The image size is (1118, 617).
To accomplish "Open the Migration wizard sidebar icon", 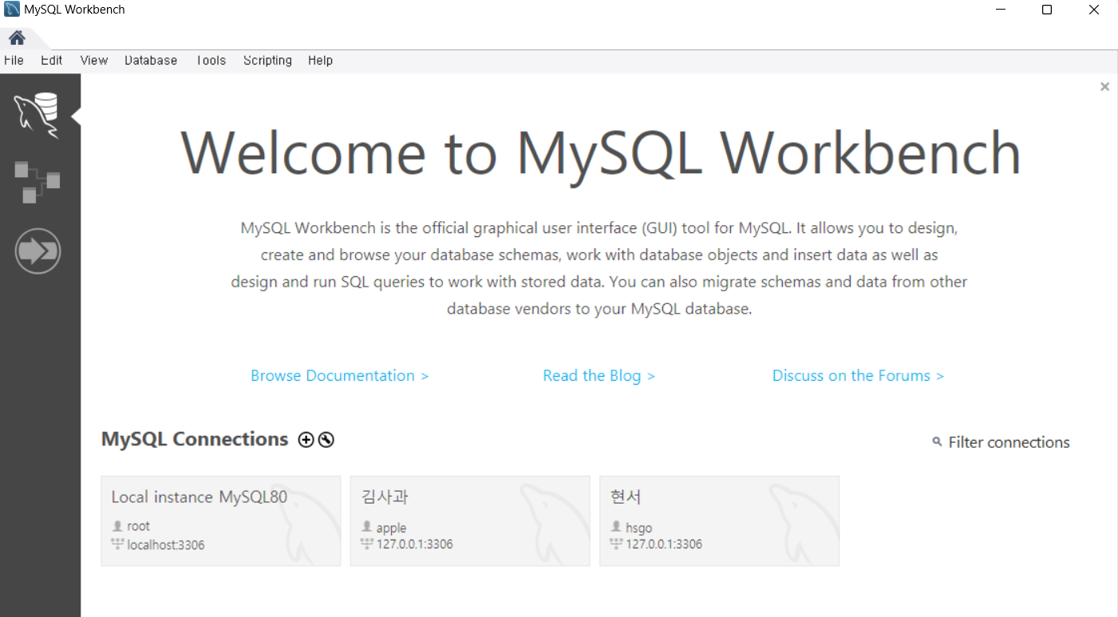I will 38,251.
